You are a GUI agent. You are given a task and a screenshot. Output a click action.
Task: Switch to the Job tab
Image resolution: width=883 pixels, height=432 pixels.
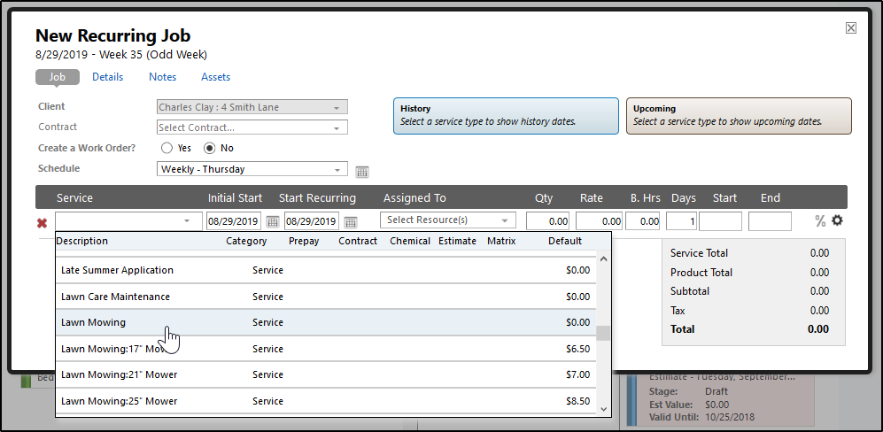click(58, 77)
